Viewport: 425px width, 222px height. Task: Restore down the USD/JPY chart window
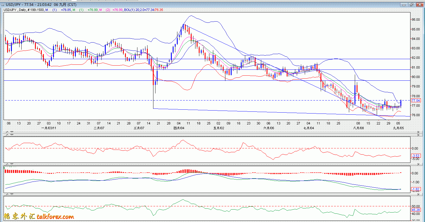(412, 5)
